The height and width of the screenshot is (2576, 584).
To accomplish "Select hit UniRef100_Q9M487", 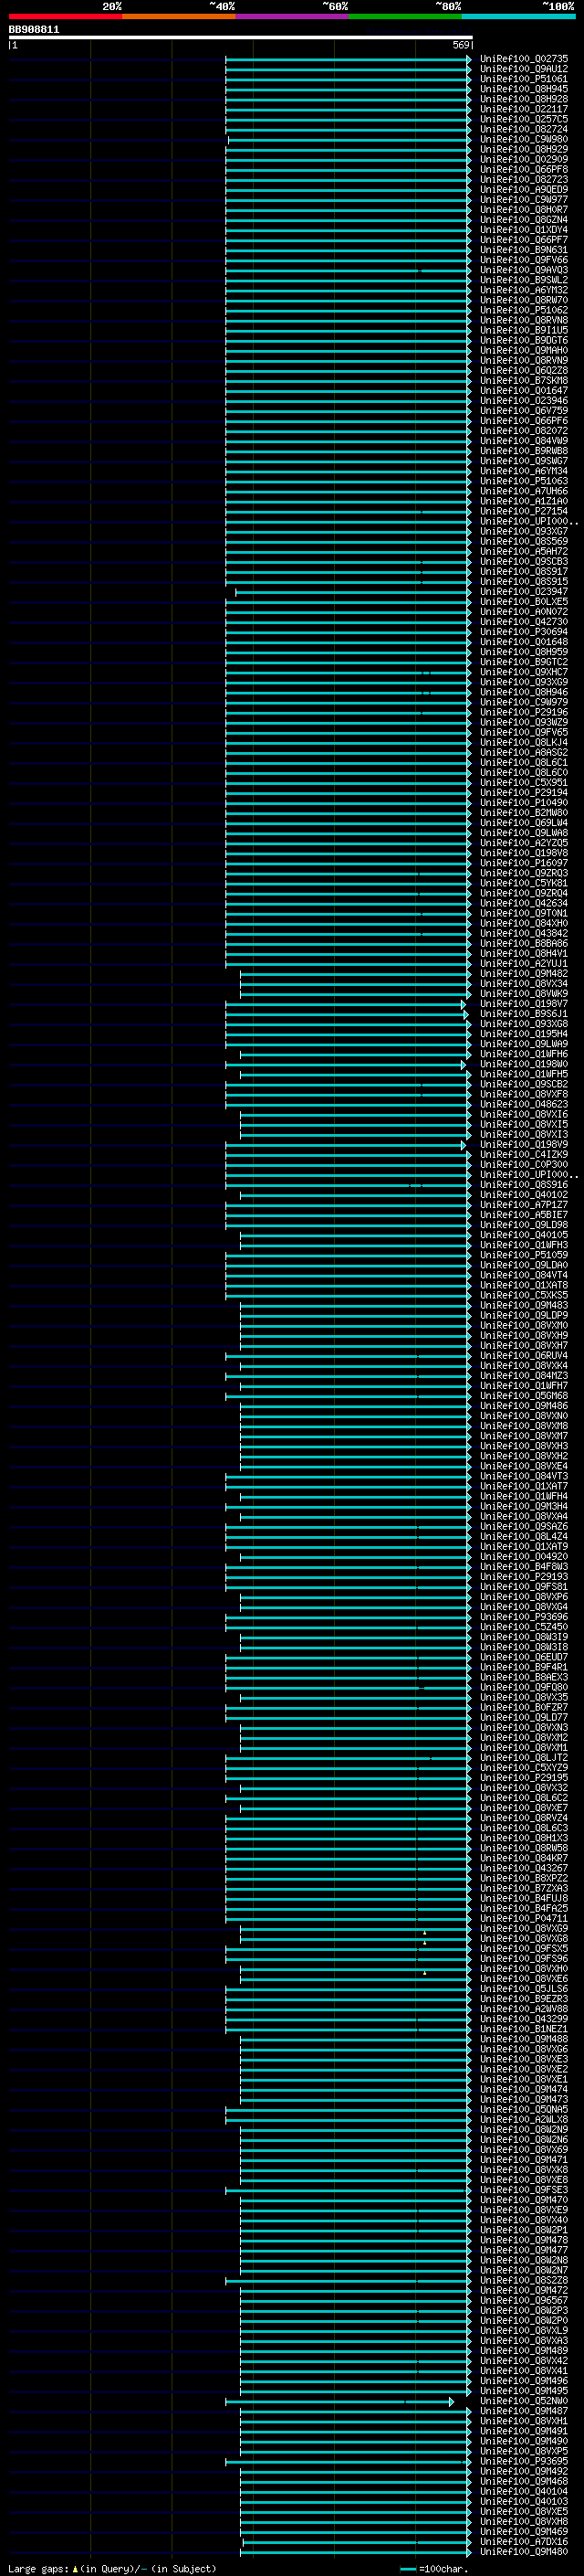I will pos(524,2411).
